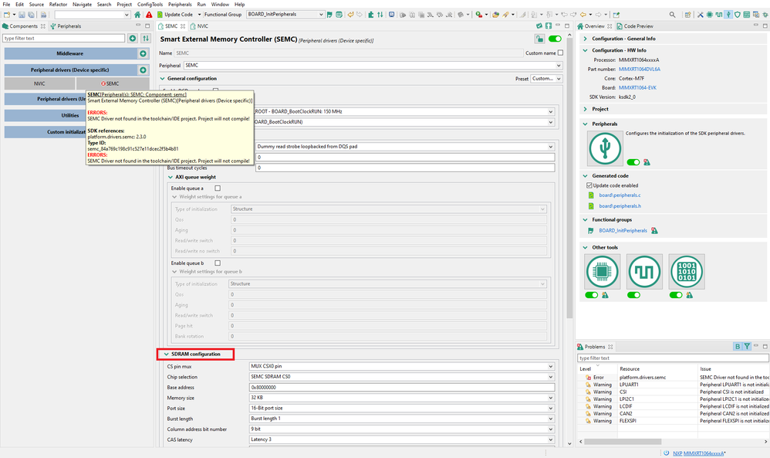Screen dimensions: 770x458
Task: Open the Burst length dropdown
Action: [x=402, y=419]
